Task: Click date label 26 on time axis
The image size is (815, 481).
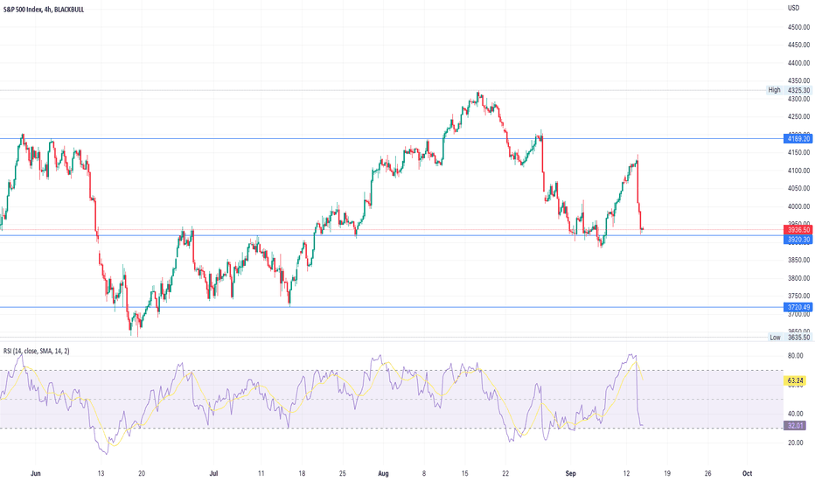Action: pyautogui.click(x=707, y=474)
